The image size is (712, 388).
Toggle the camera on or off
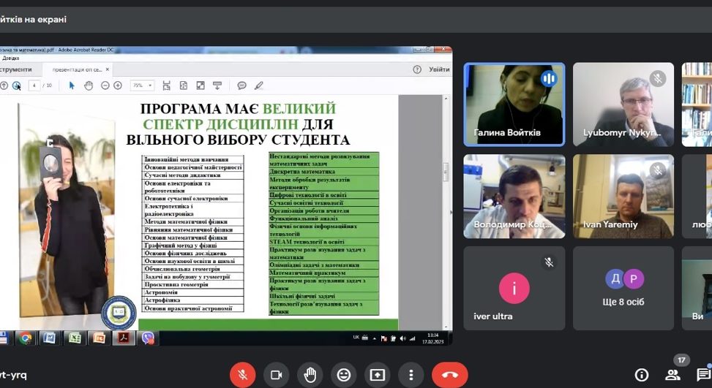click(277, 375)
